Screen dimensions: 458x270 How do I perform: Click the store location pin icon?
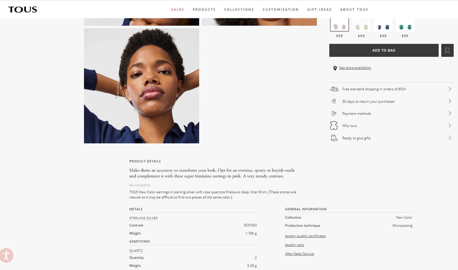pos(335,68)
